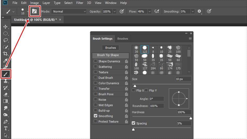Viewport: 247px width, 139px height.
Task: Open smoothing options gear
Action: 199,11
